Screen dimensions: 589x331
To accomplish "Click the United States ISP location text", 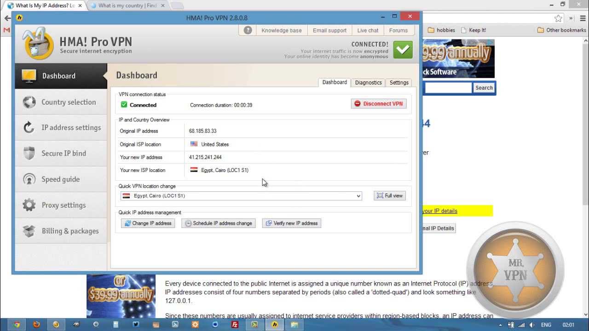I will pos(215,144).
